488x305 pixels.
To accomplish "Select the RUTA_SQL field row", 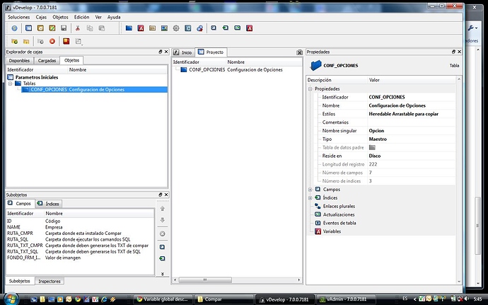I will coord(18,240).
